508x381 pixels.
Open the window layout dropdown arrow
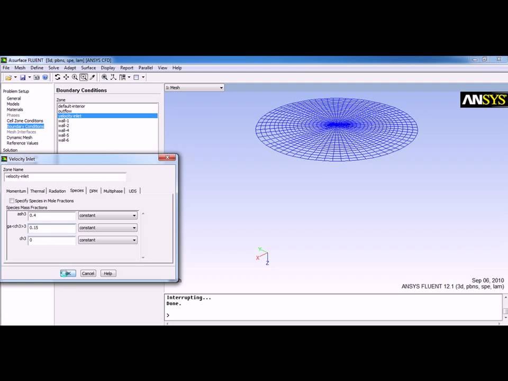click(129, 77)
